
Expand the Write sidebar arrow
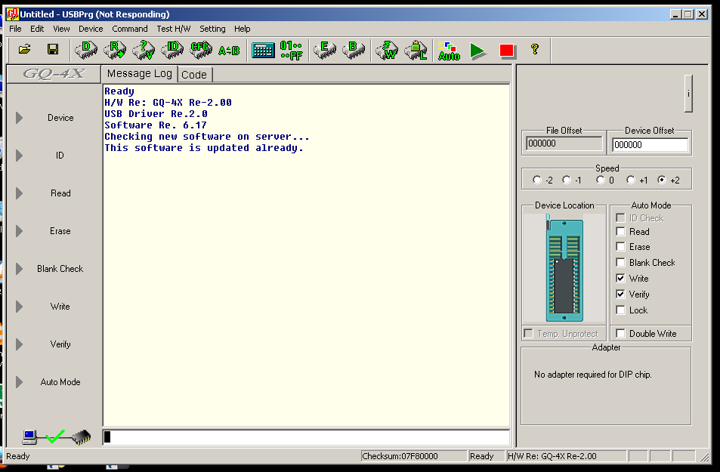pyautogui.click(x=19, y=307)
